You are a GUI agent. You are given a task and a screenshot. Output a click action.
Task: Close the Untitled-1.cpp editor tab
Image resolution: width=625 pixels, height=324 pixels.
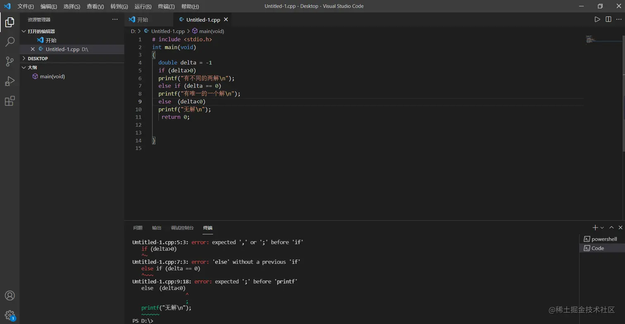click(x=226, y=19)
